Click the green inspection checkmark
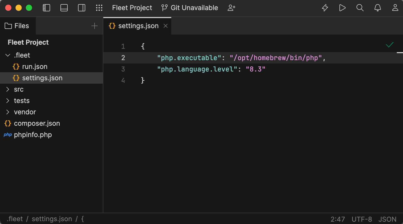The width and height of the screenshot is (403, 224). click(x=390, y=45)
